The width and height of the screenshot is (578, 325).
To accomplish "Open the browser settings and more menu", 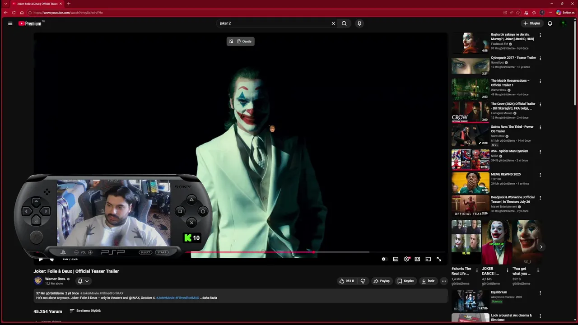I will (x=550, y=13).
